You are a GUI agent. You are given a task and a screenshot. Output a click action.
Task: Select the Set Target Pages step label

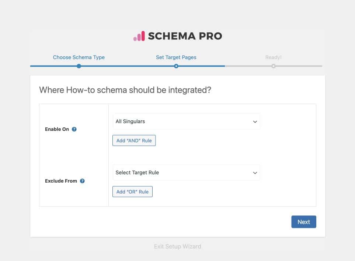(176, 57)
